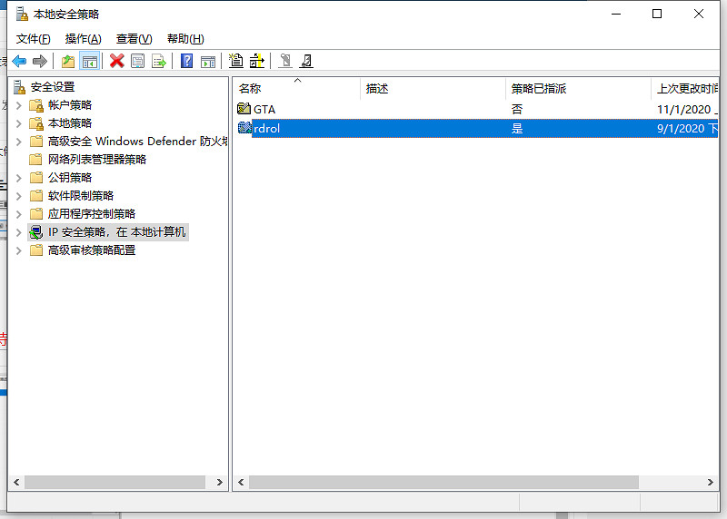This screenshot has height=519, width=727.
Task: Open Help with blue question icon
Action: click(186, 61)
